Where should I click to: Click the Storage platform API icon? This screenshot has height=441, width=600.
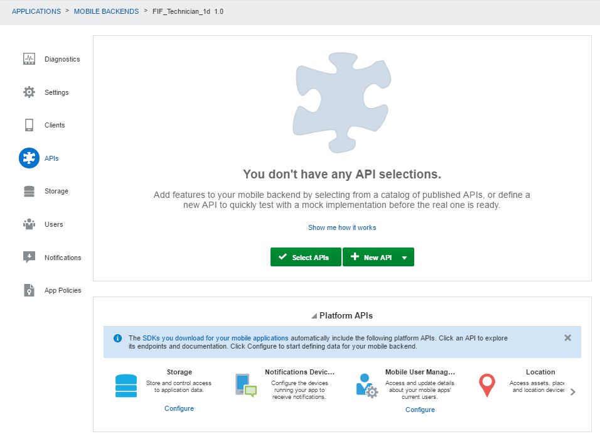[126, 385]
